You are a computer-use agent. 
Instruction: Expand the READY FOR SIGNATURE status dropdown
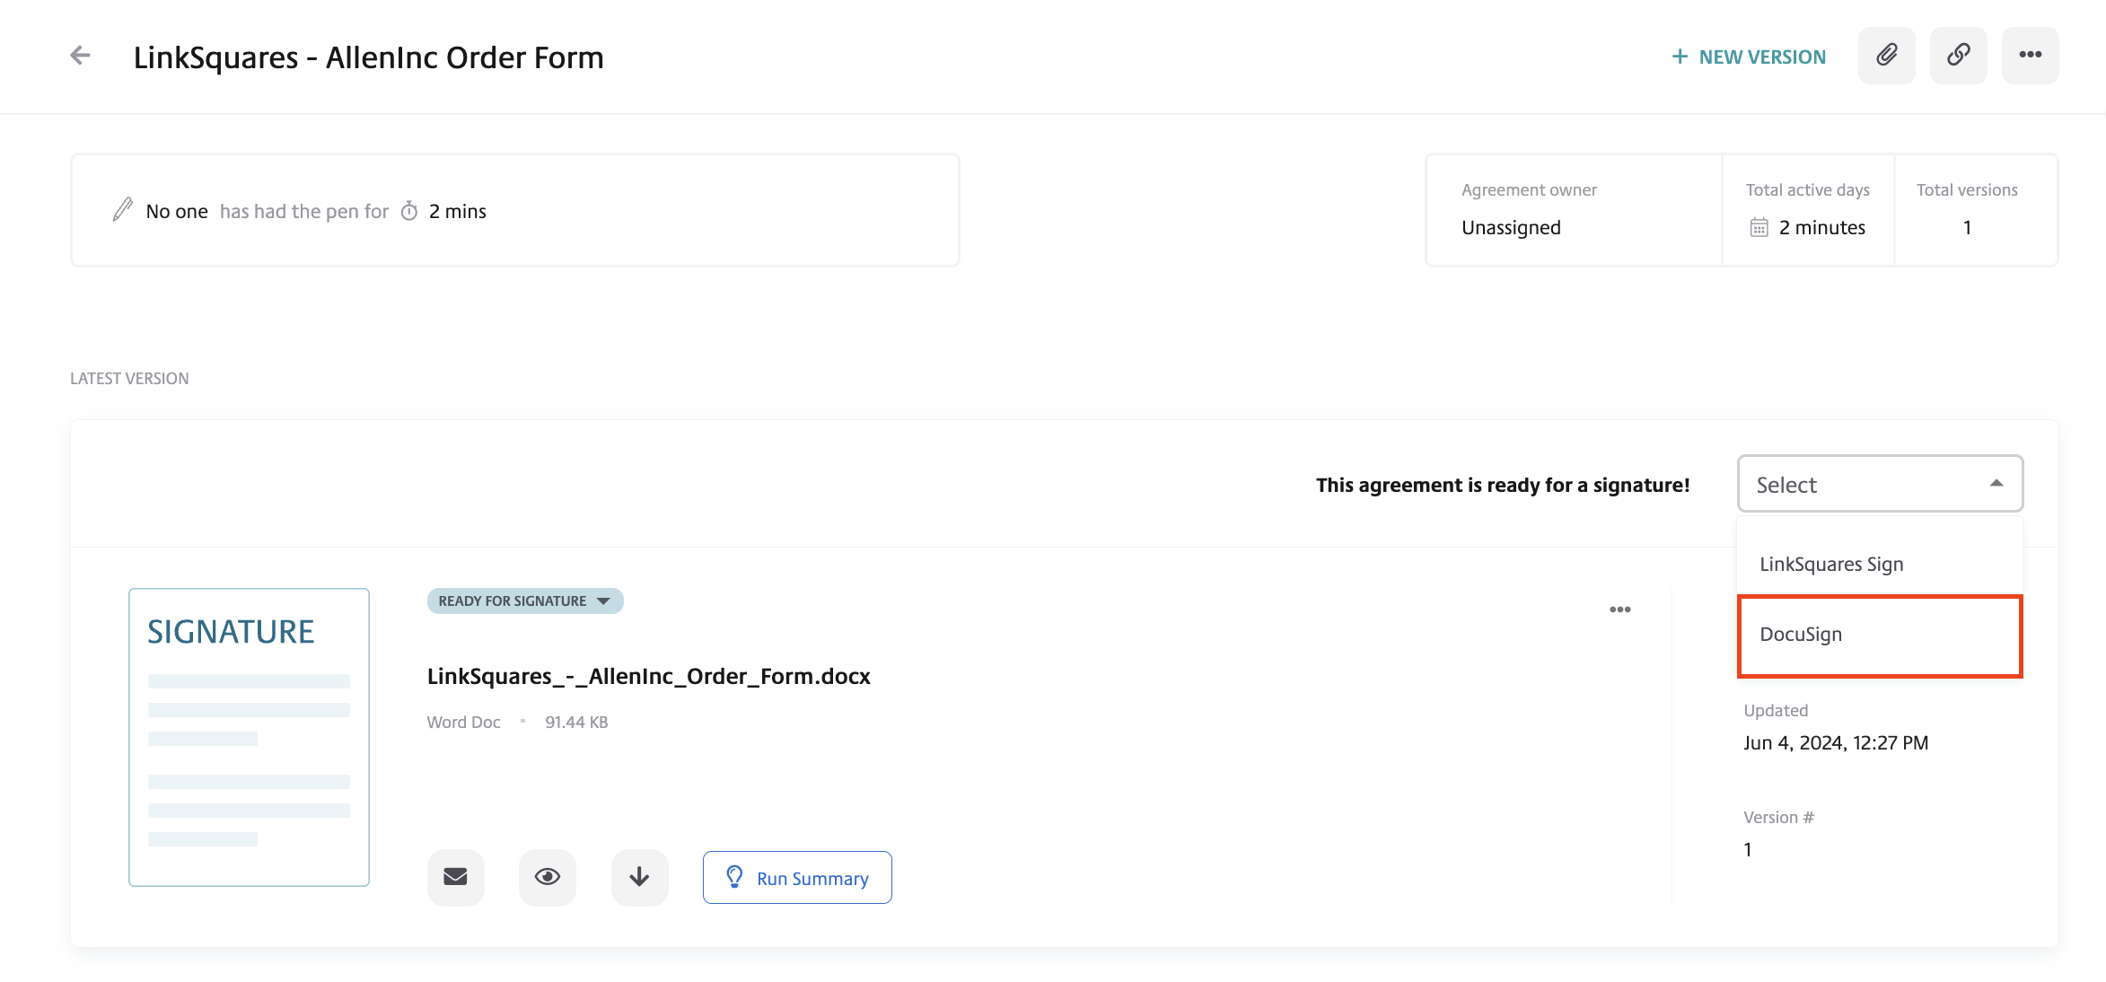525,601
